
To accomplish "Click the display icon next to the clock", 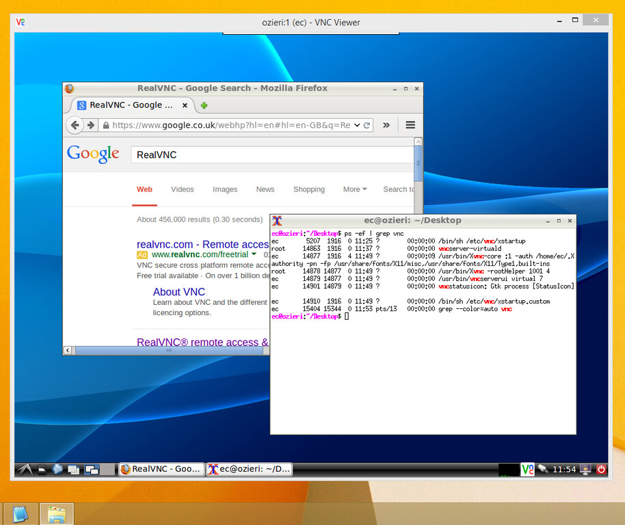I will point(585,469).
